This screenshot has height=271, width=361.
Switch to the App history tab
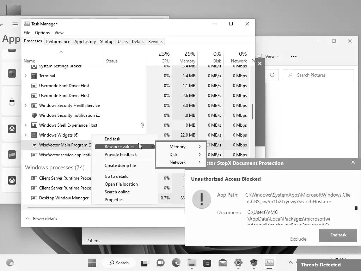85,42
